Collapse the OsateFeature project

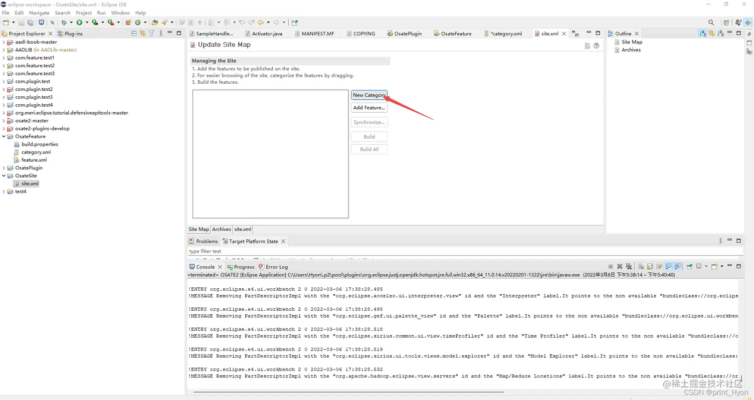4,136
